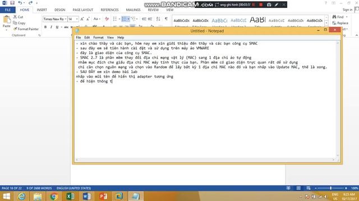Click ENGLISH (UNITED STATES) language indicator

click(x=73, y=188)
